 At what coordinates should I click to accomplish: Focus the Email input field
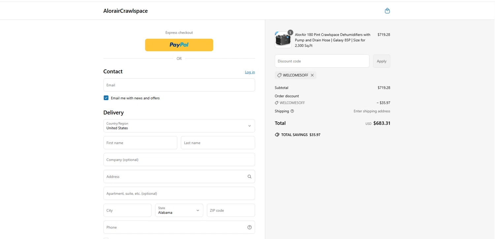click(x=179, y=85)
